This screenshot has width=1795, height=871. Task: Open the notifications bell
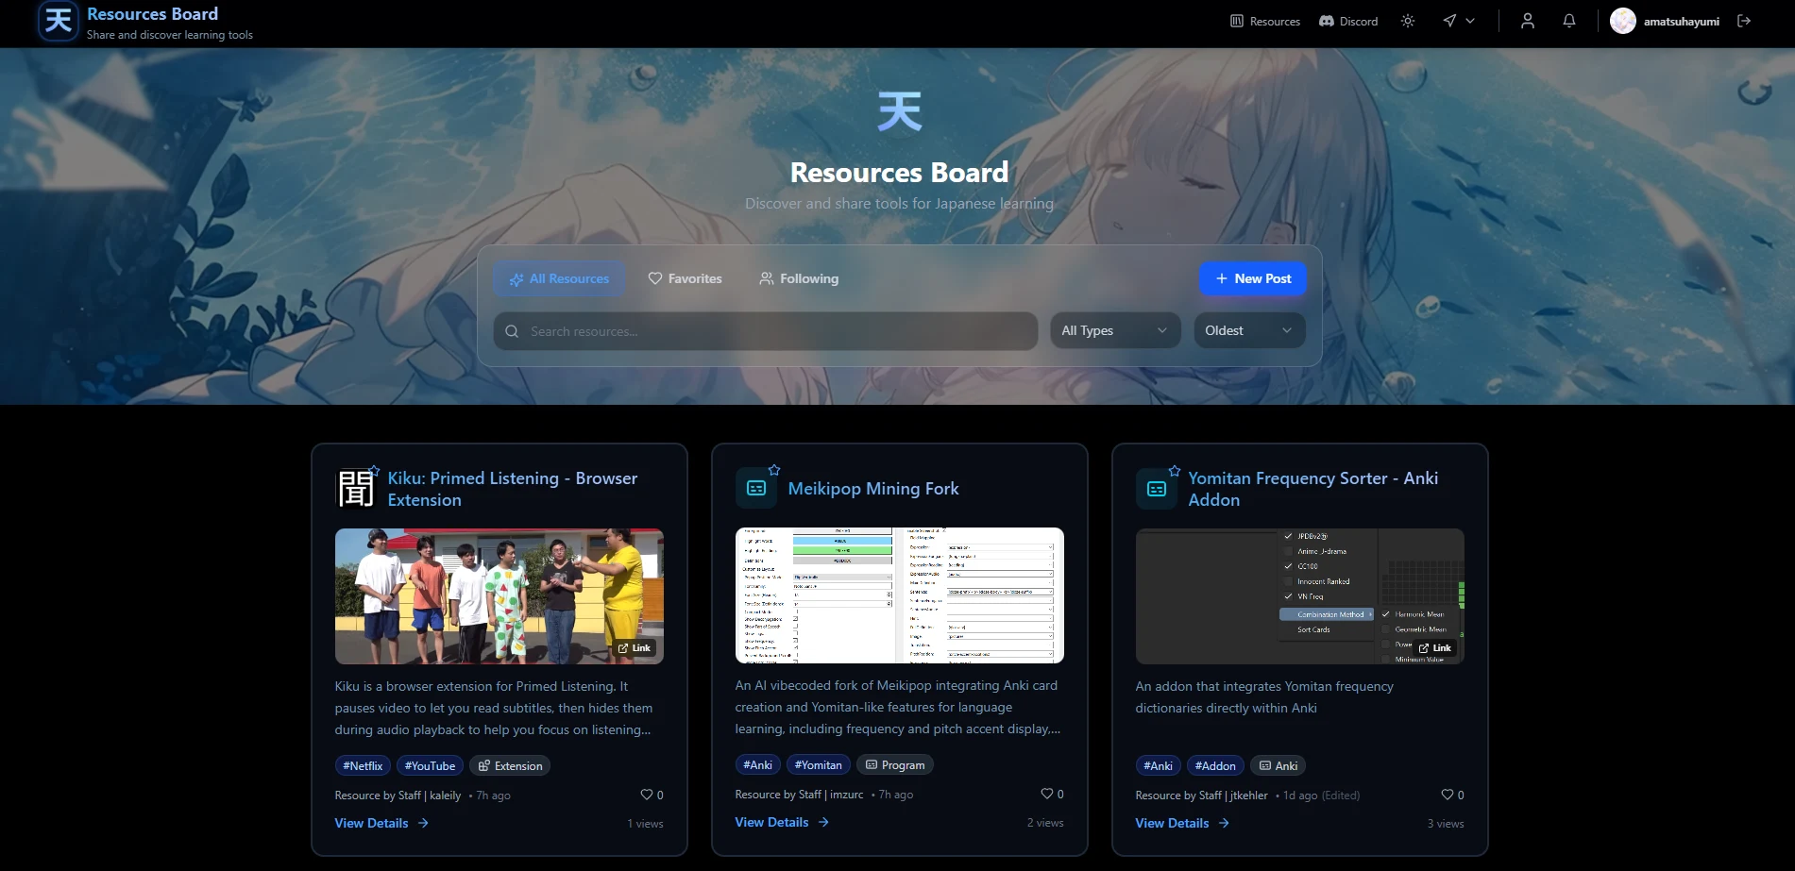[x=1569, y=21]
